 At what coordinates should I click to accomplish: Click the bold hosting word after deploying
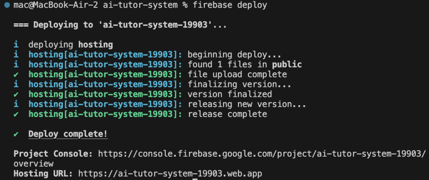96,45
